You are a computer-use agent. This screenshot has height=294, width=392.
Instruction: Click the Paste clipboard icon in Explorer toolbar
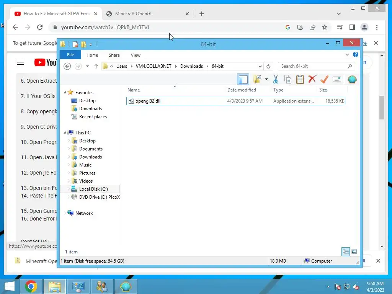300,80
